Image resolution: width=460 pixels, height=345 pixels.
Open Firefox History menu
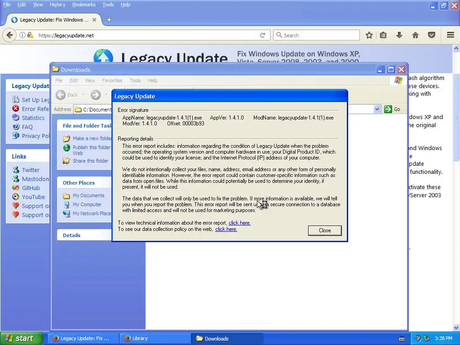57,4
